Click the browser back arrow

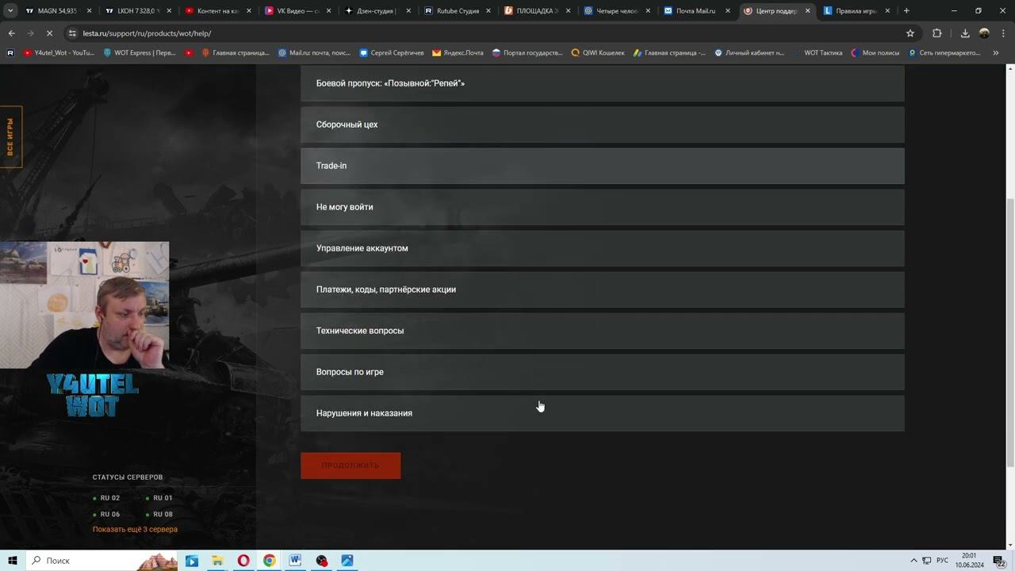[x=11, y=33]
